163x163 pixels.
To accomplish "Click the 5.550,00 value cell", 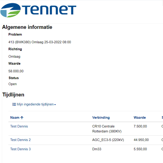I will click(140, 149).
